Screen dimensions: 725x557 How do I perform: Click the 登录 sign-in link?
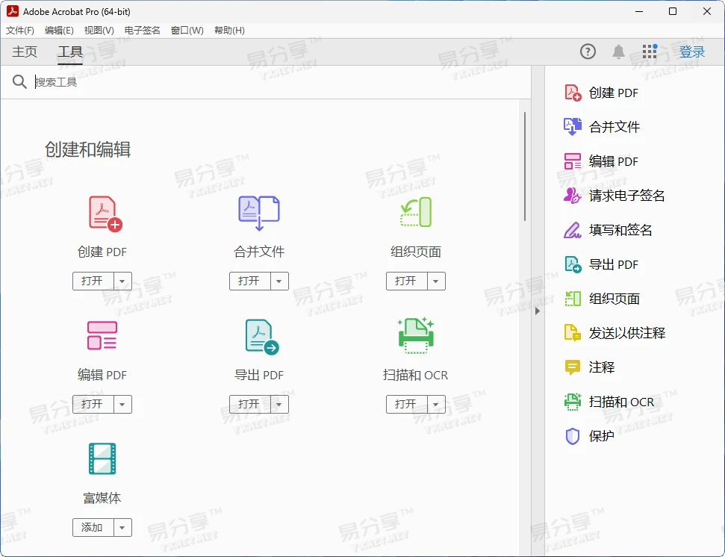[x=691, y=52]
